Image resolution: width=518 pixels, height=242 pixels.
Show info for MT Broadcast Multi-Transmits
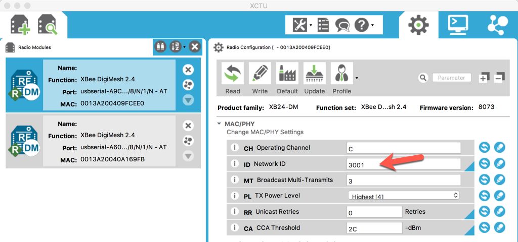coord(235,180)
